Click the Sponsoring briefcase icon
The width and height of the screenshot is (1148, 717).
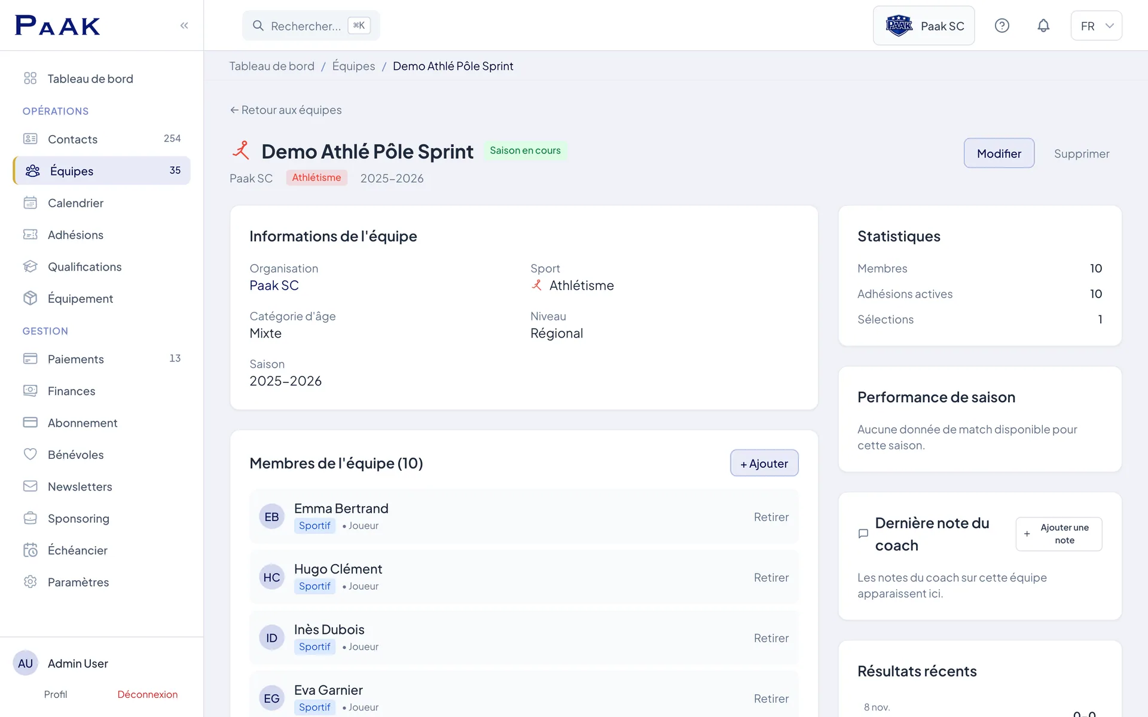click(x=30, y=518)
